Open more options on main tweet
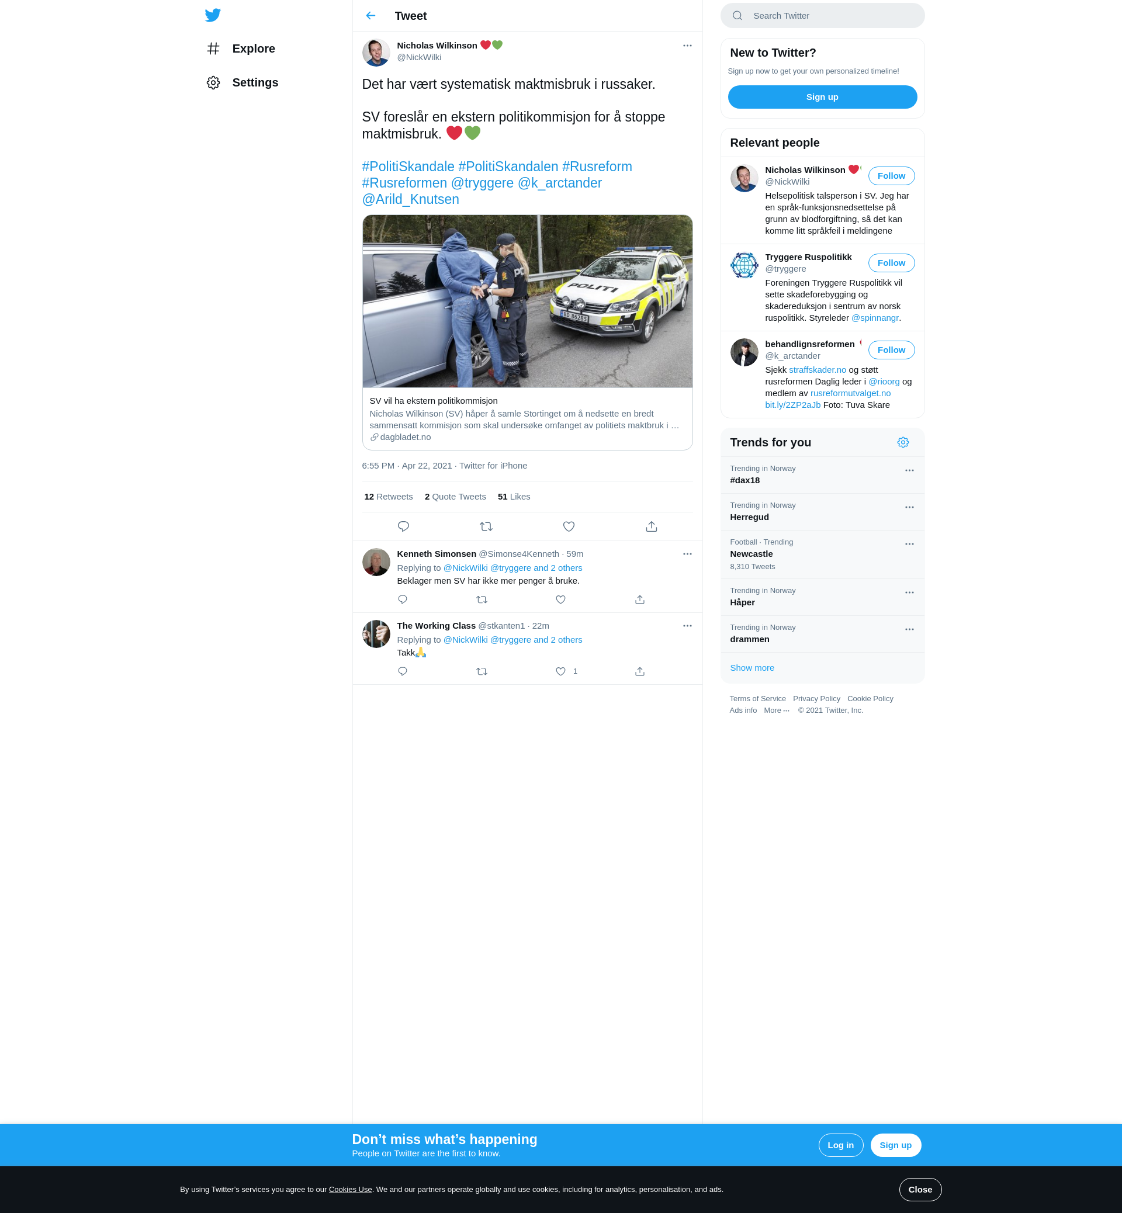The height and width of the screenshot is (1213, 1122). coord(687,46)
